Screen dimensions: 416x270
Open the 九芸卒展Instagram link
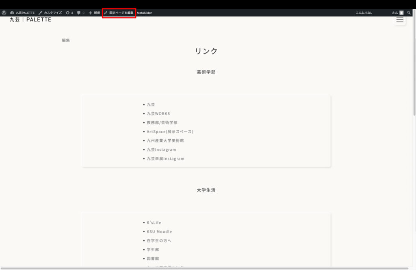(165, 159)
